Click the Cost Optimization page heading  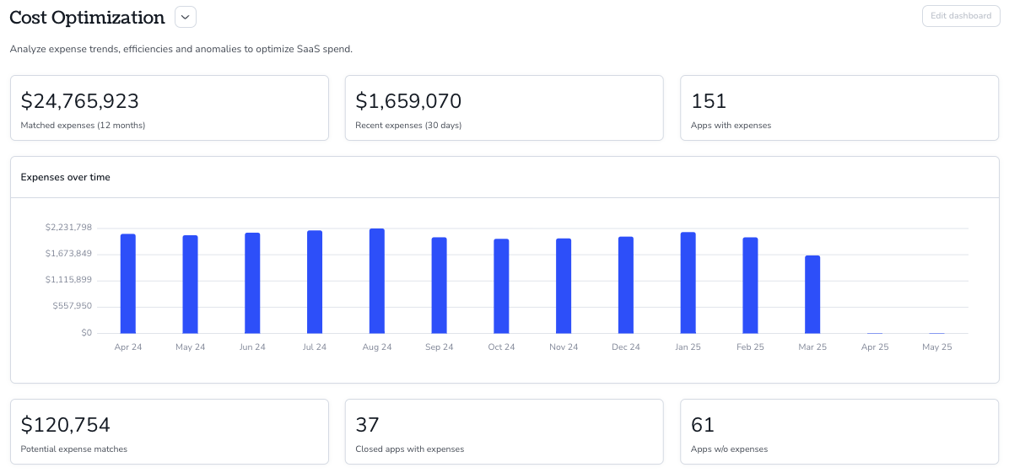(x=88, y=18)
